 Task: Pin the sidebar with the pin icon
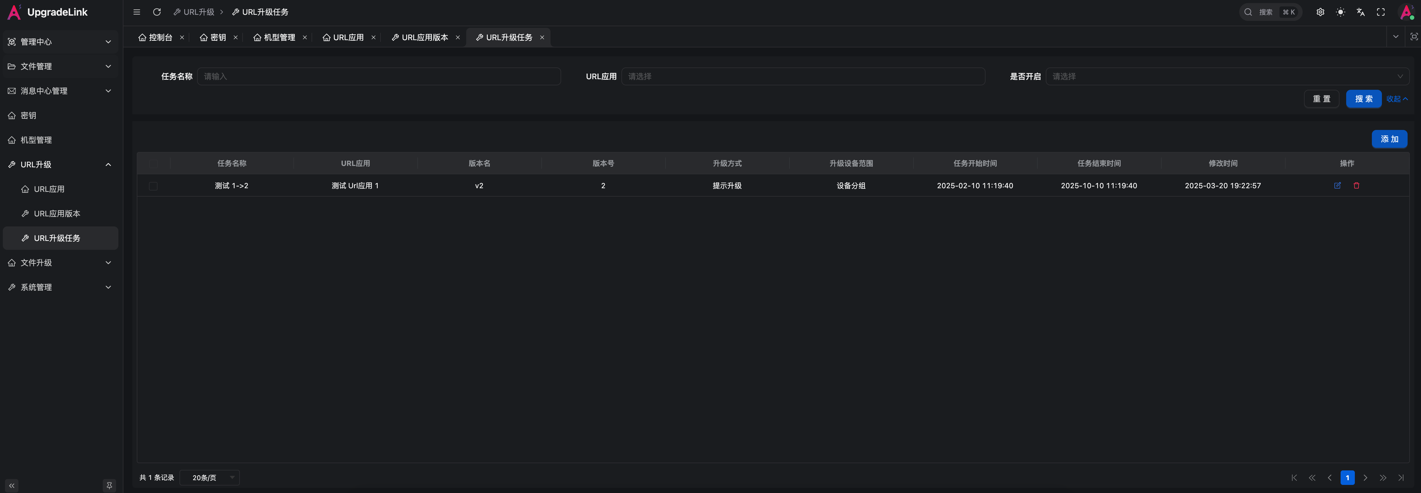tap(109, 485)
